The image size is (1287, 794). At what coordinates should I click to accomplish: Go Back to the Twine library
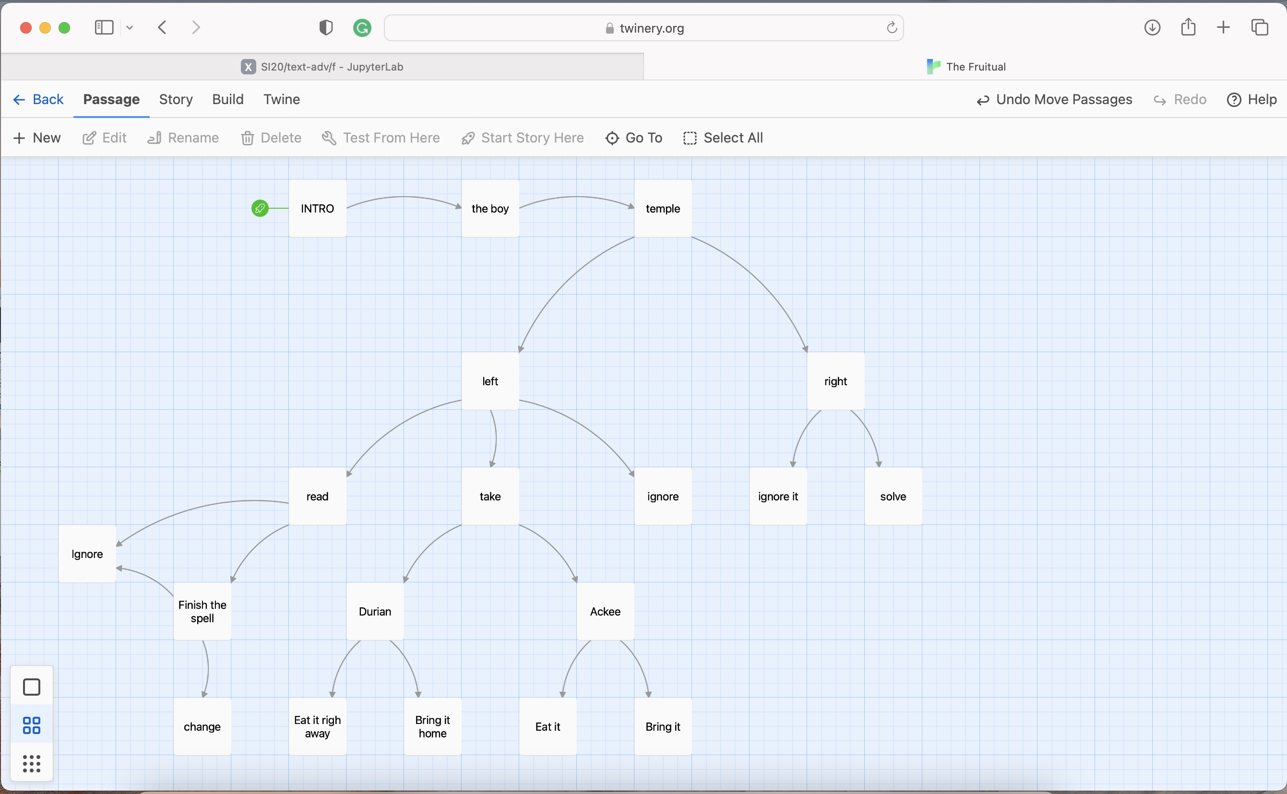tap(38, 99)
